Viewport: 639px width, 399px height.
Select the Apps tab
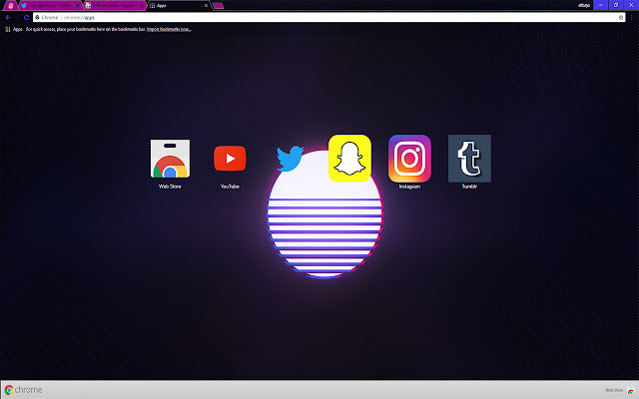[x=179, y=5]
